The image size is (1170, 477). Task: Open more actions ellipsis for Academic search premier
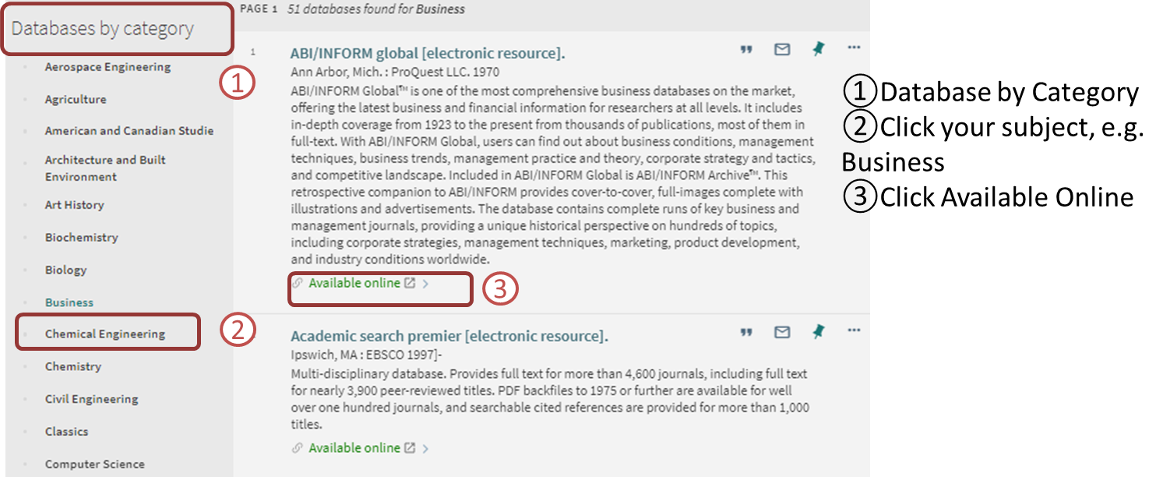tap(854, 331)
